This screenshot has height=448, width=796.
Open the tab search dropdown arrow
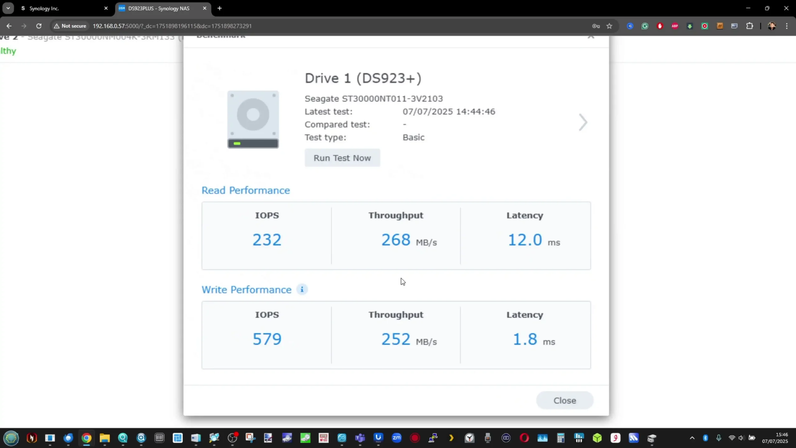8,8
